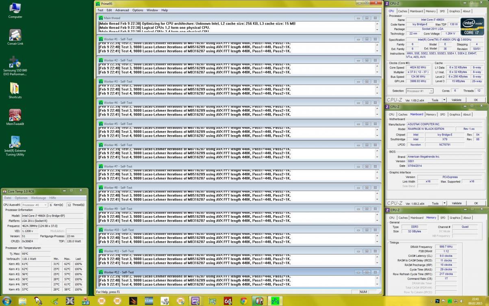Switch to About tab in middle CPU-Z window
The height and width of the screenshot is (306, 489).
466,115
